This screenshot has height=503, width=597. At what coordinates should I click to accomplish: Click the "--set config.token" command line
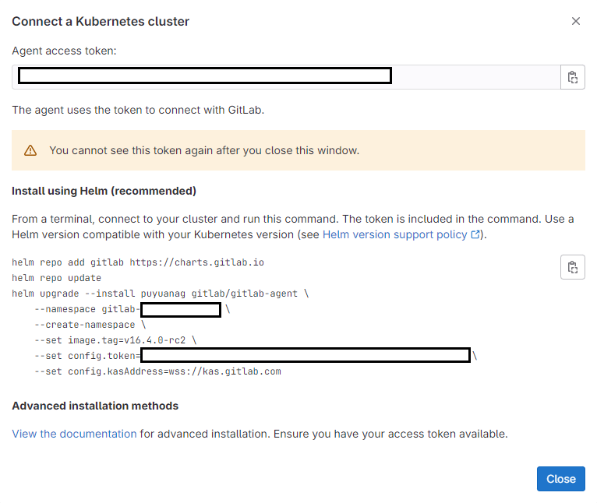[x=87, y=356]
